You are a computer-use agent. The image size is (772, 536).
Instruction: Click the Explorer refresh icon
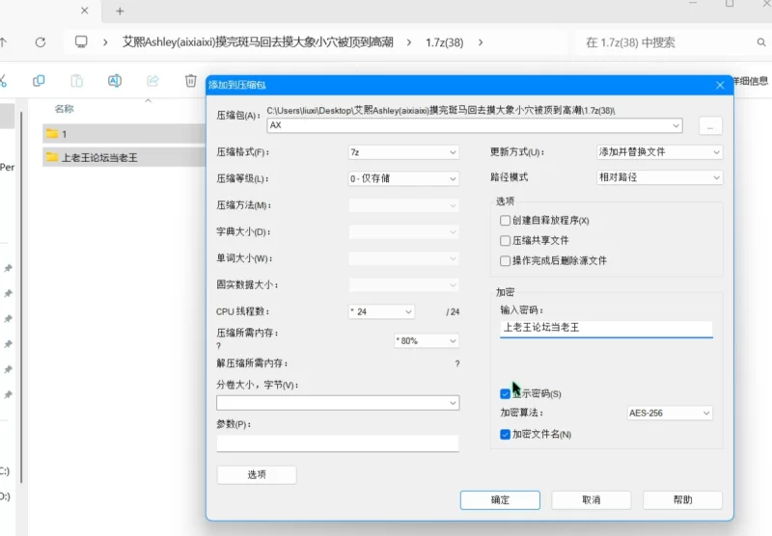point(40,42)
